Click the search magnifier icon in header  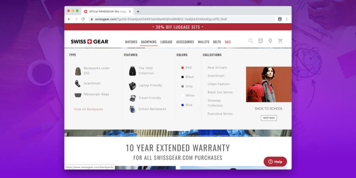point(251,41)
